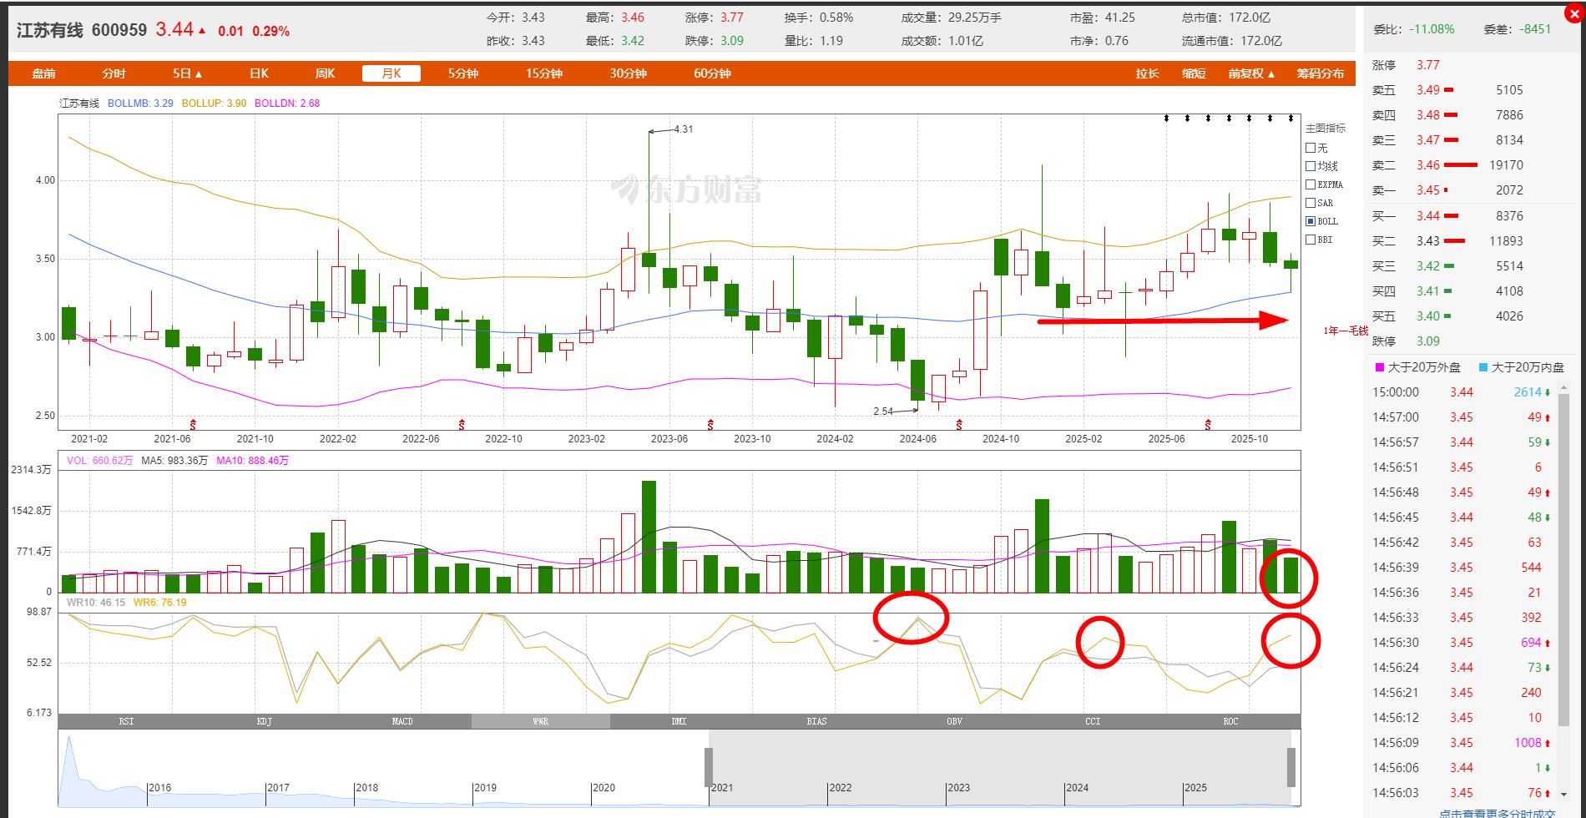The width and height of the screenshot is (1586, 818).
Task: Open the 日K daily chart tab
Action: coord(259,73)
